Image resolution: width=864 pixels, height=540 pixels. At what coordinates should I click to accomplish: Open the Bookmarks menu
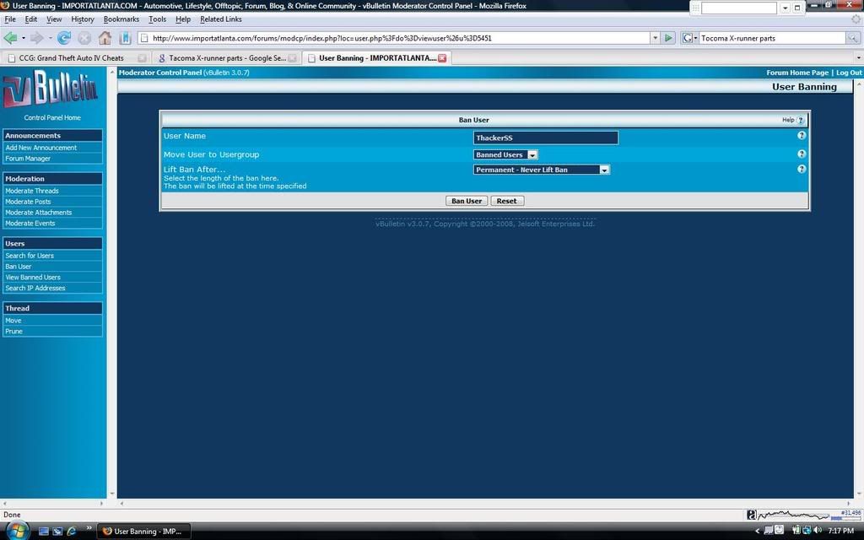click(121, 19)
